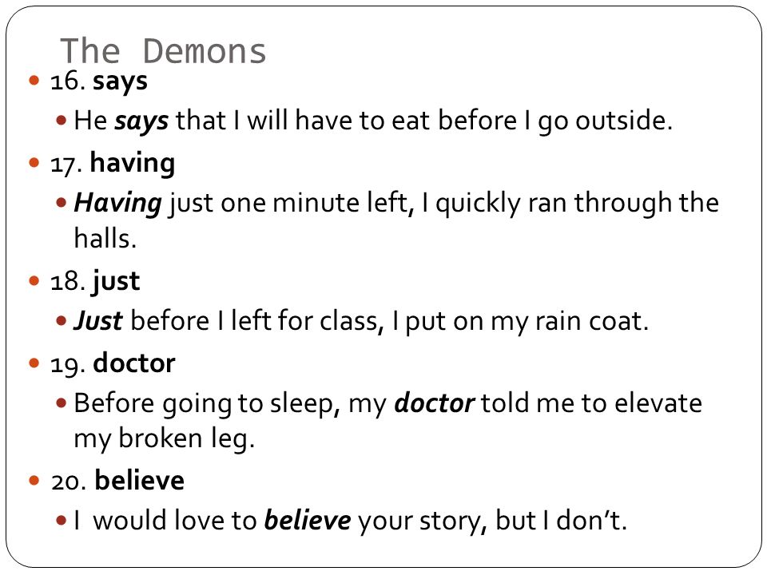Image resolution: width=767 pixels, height=575 pixels.
Task: Click the orange bullet beside '20. believe'
Action: (x=34, y=481)
